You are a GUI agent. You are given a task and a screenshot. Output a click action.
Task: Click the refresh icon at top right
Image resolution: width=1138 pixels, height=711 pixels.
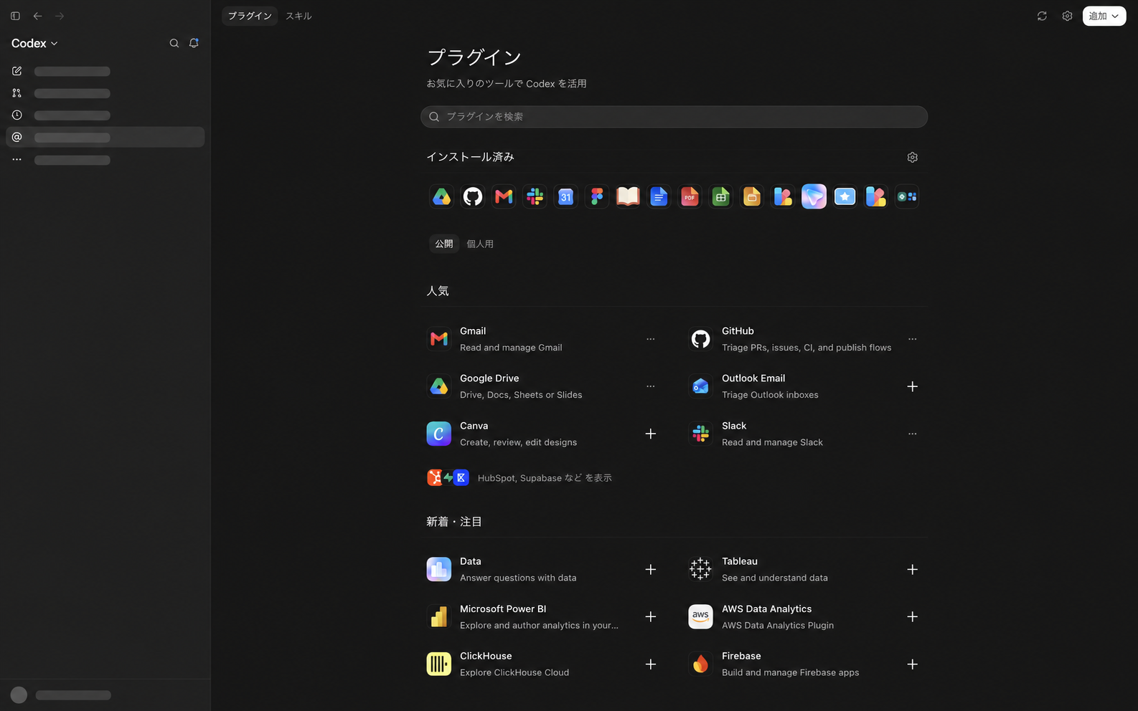click(x=1042, y=16)
